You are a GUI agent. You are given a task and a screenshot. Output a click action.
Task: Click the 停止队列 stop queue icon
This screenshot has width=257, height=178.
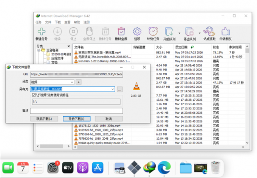[189, 31]
